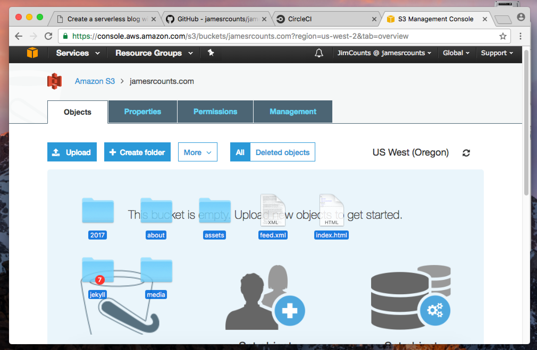Close the Create a serverless blog tab
The height and width of the screenshot is (350, 537).
pyautogui.click(x=154, y=19)
